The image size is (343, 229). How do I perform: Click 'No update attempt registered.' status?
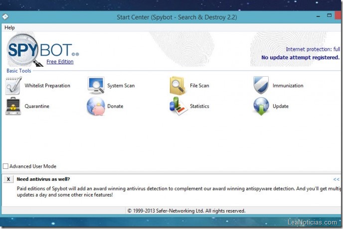[x=300, y=57]
